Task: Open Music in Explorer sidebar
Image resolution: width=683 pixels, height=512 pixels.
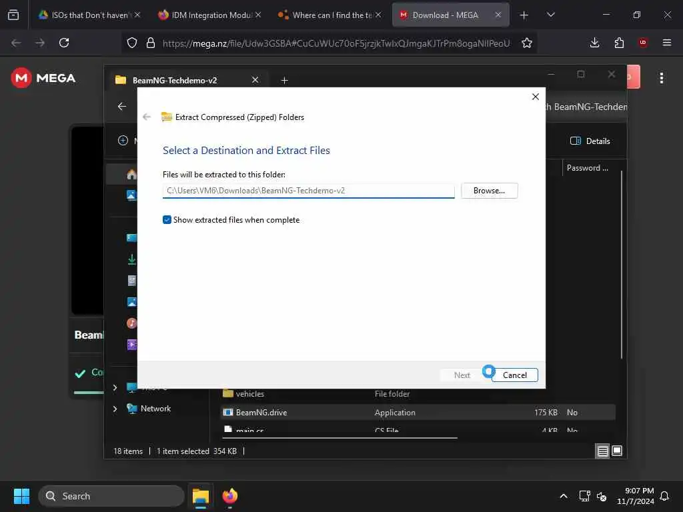Action: [131, 323]
